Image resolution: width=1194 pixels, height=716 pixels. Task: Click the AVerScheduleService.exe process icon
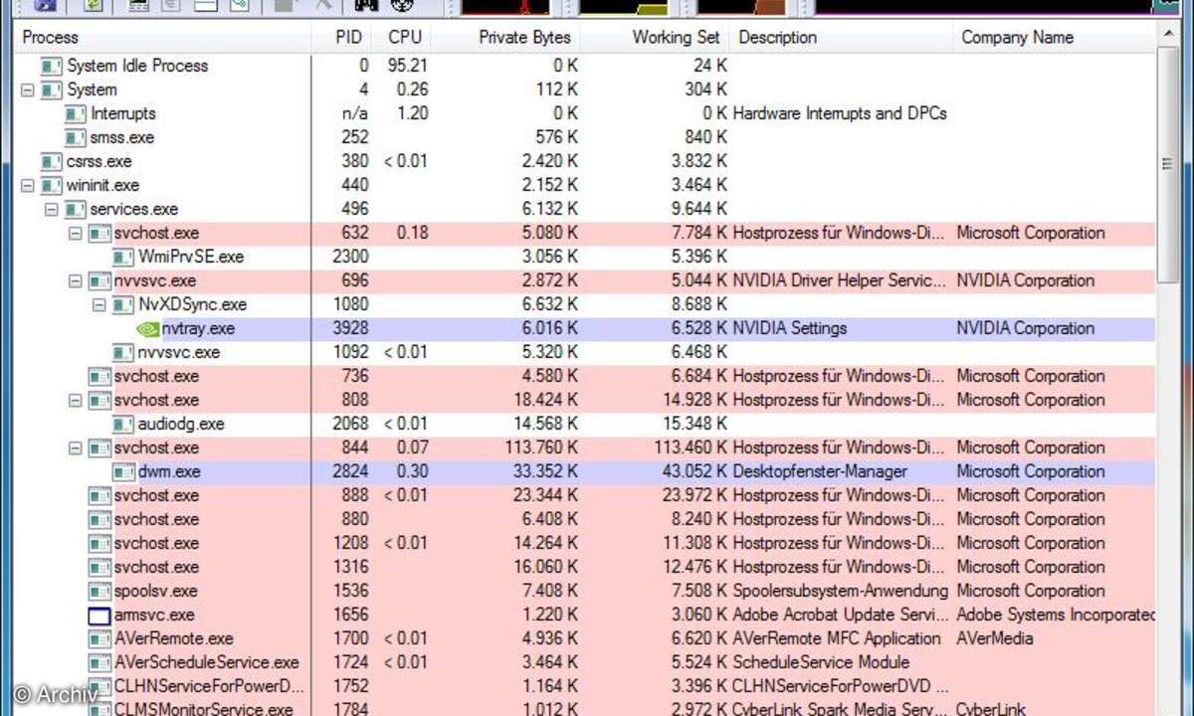[99, 662]
